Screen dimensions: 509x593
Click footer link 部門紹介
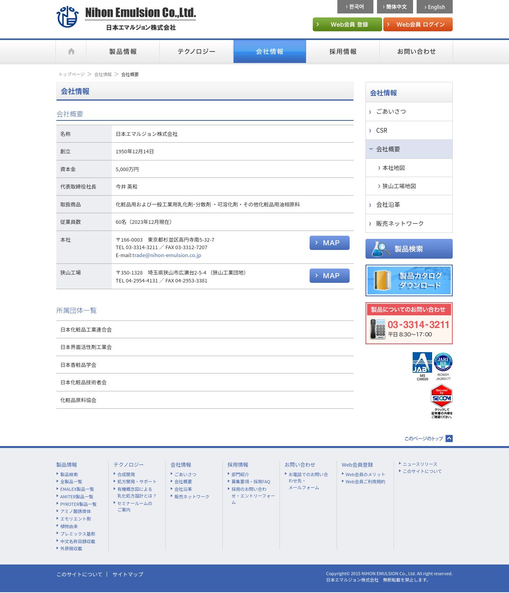pyautogui.click(x=240, y=475)
